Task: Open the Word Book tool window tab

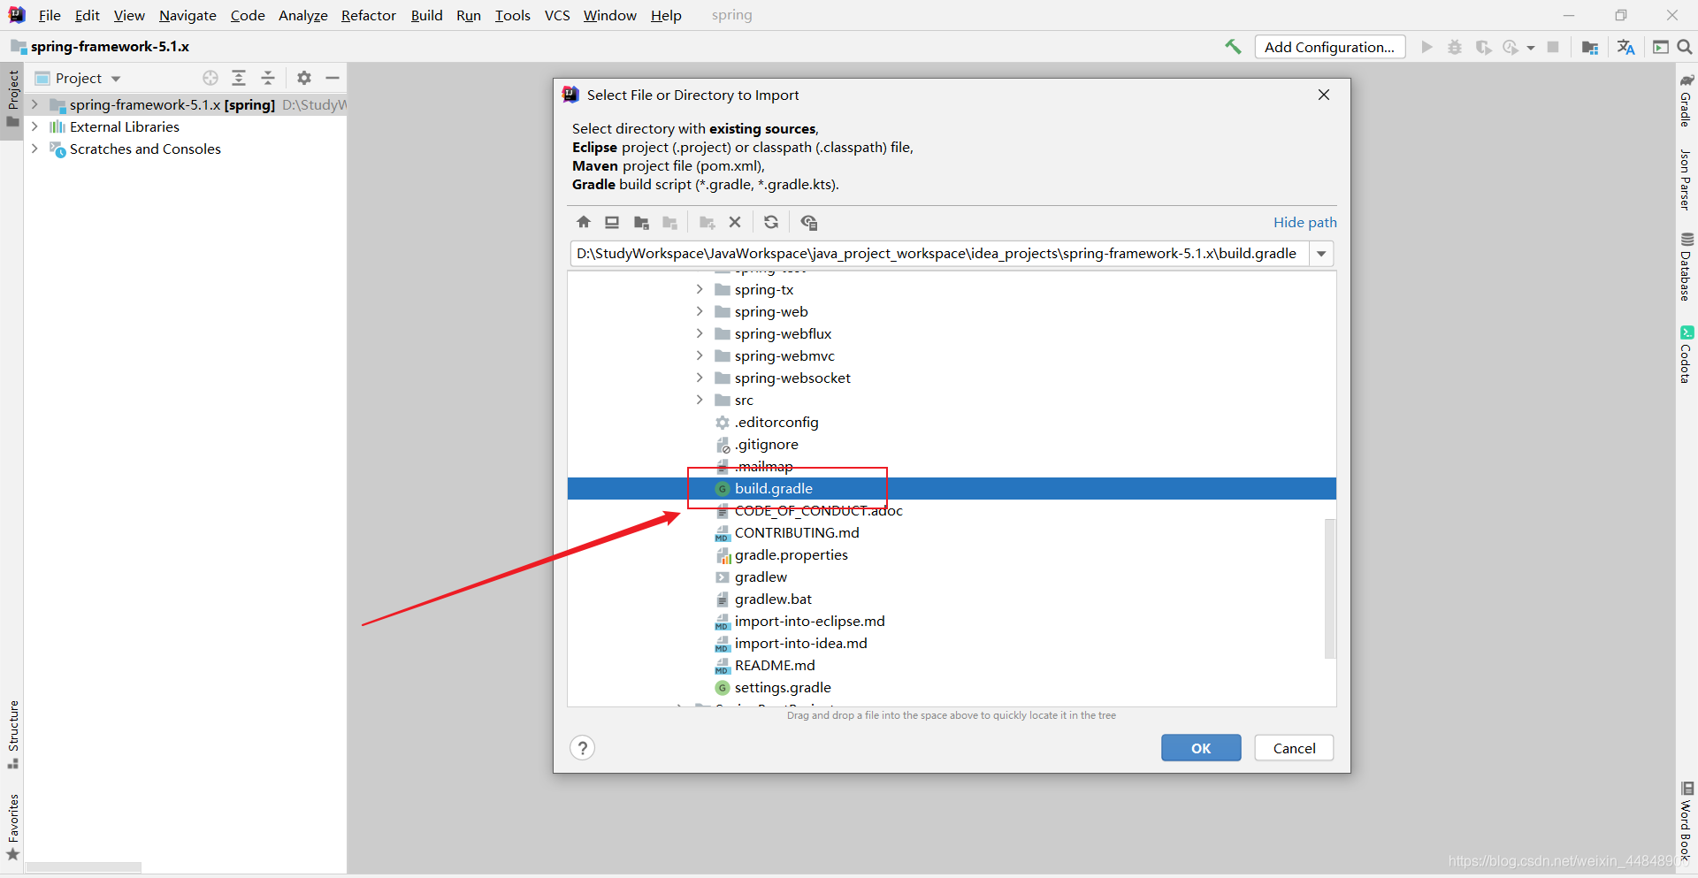Action: click(x=1687, y=821)
